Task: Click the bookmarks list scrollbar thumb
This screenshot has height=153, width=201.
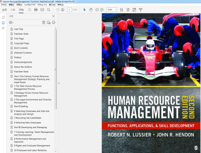Action: click(x=56, y=69)
